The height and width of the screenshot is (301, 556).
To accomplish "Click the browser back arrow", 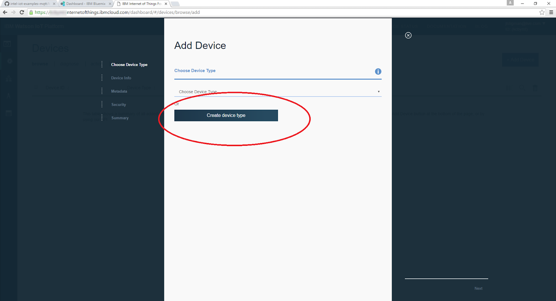I will (5, 12).
